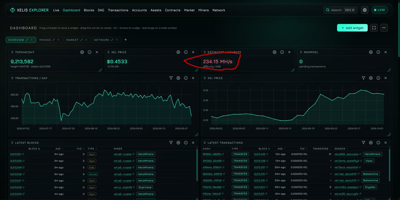Navigate to Transactions in top nav

(118, 10)
